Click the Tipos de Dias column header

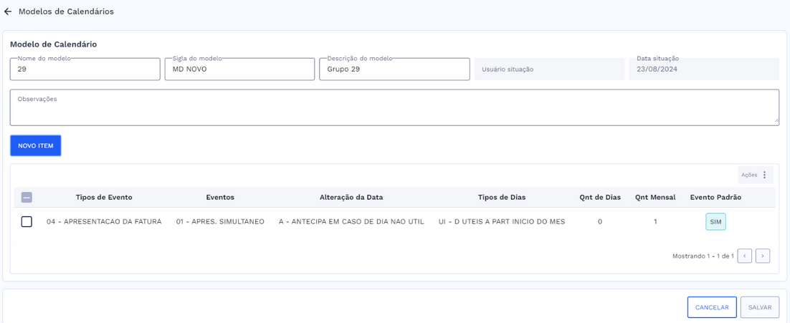click(x=502, y=198)
